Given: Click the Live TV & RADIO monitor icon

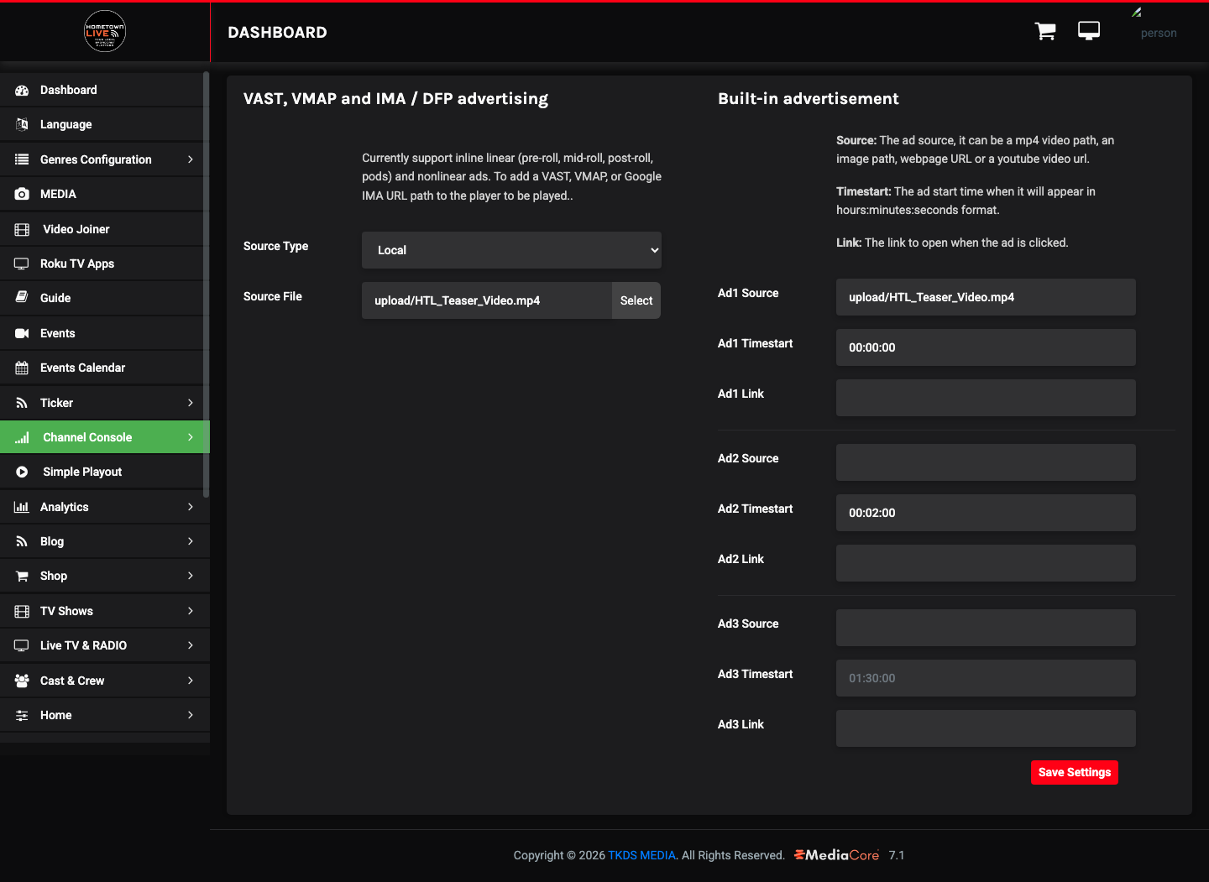Looking at the screenshot, I should pyautogui.click(x=22, y=645).
